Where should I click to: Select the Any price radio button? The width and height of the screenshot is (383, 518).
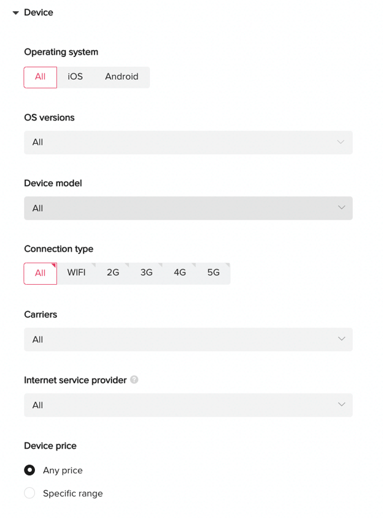(x=29, y=470)
